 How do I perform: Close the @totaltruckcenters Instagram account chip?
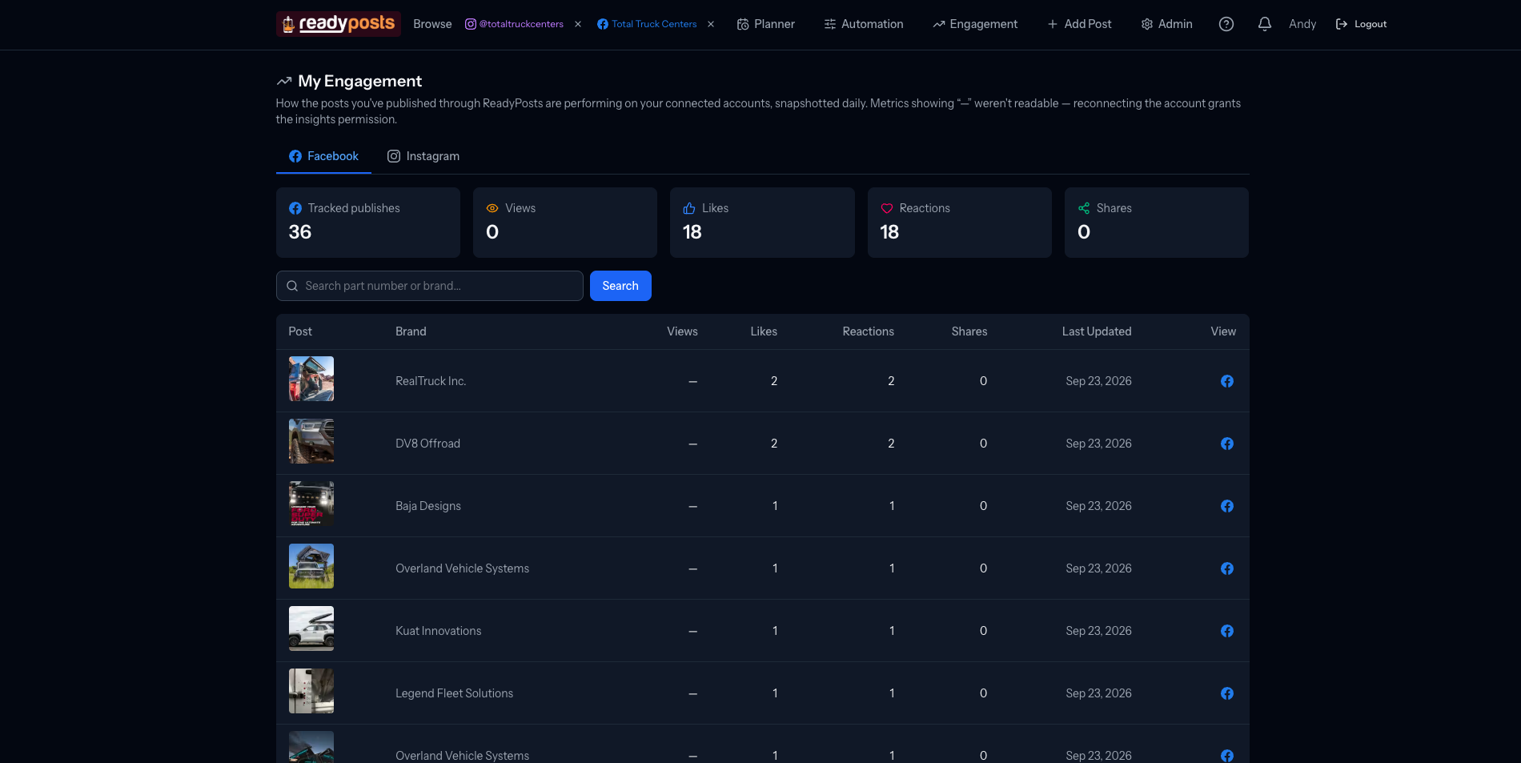(578, 24)
